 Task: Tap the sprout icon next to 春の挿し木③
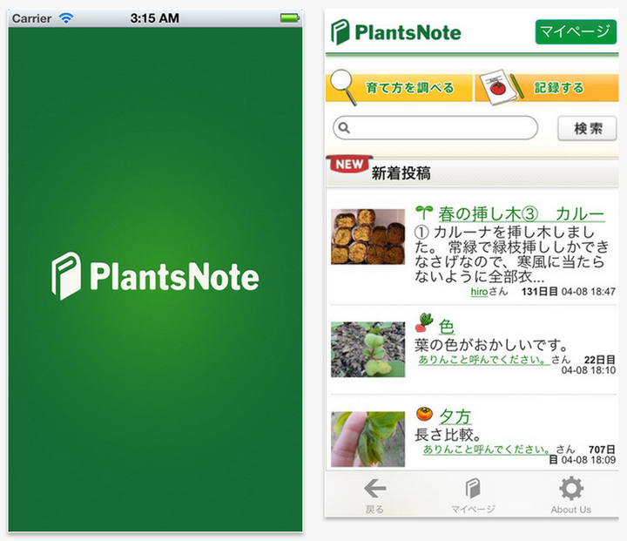click(424, 213)
